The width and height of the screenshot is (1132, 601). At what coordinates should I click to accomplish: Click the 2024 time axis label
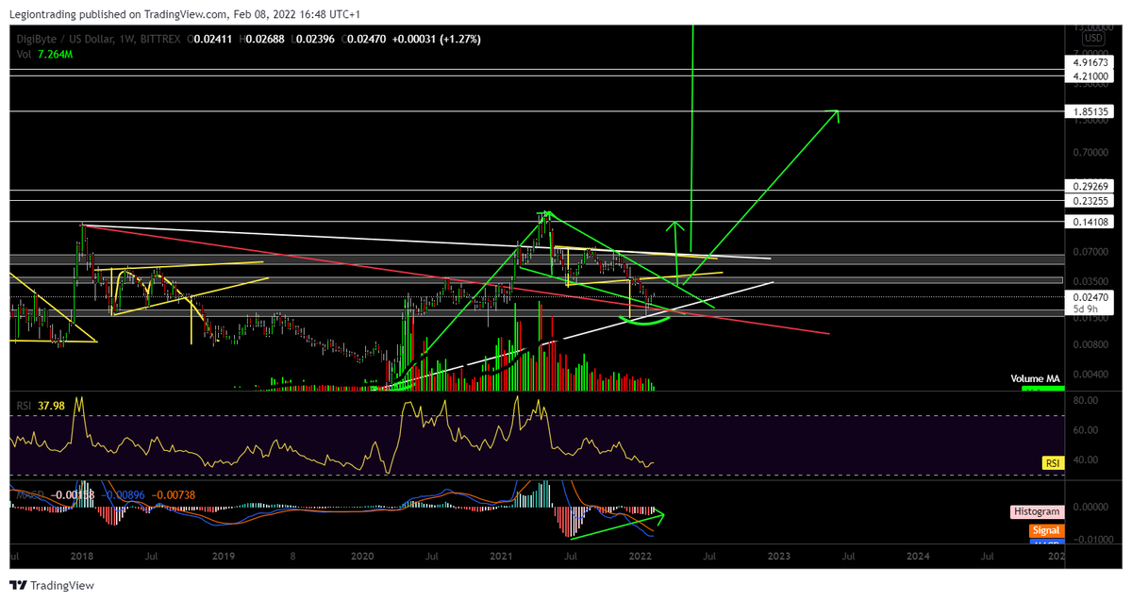click(918, 558)
